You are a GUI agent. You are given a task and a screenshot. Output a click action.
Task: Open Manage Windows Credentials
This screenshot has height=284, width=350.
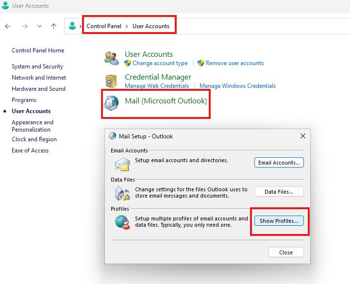click(x=237, y=86)
